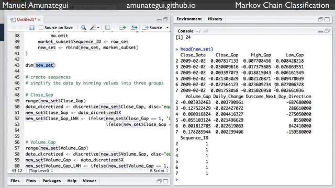Viewport: 335px width, 188px height.
Task: Maximize the Files pane
Action: pyautogui.click(x=165, y=181)
